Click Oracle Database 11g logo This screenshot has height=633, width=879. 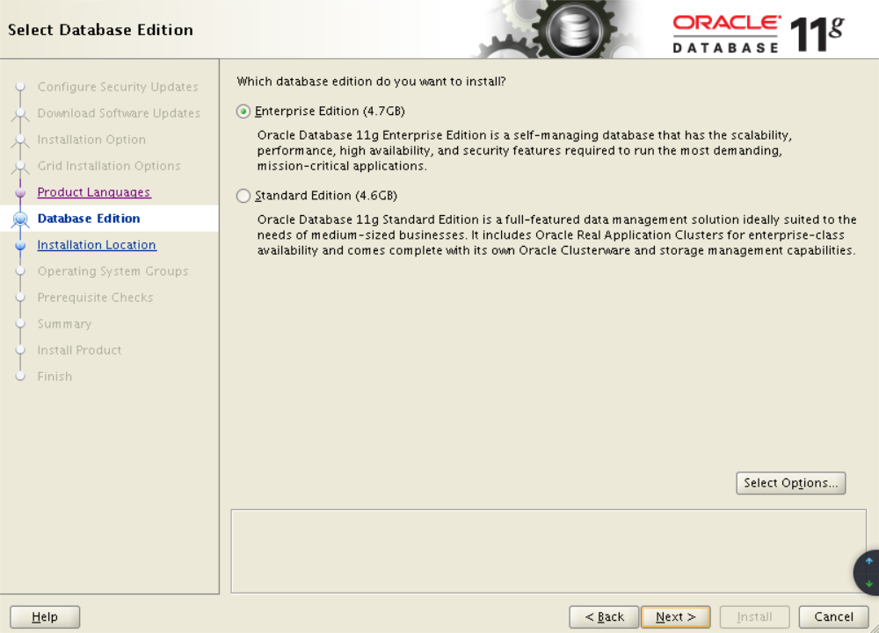point(758,33)
